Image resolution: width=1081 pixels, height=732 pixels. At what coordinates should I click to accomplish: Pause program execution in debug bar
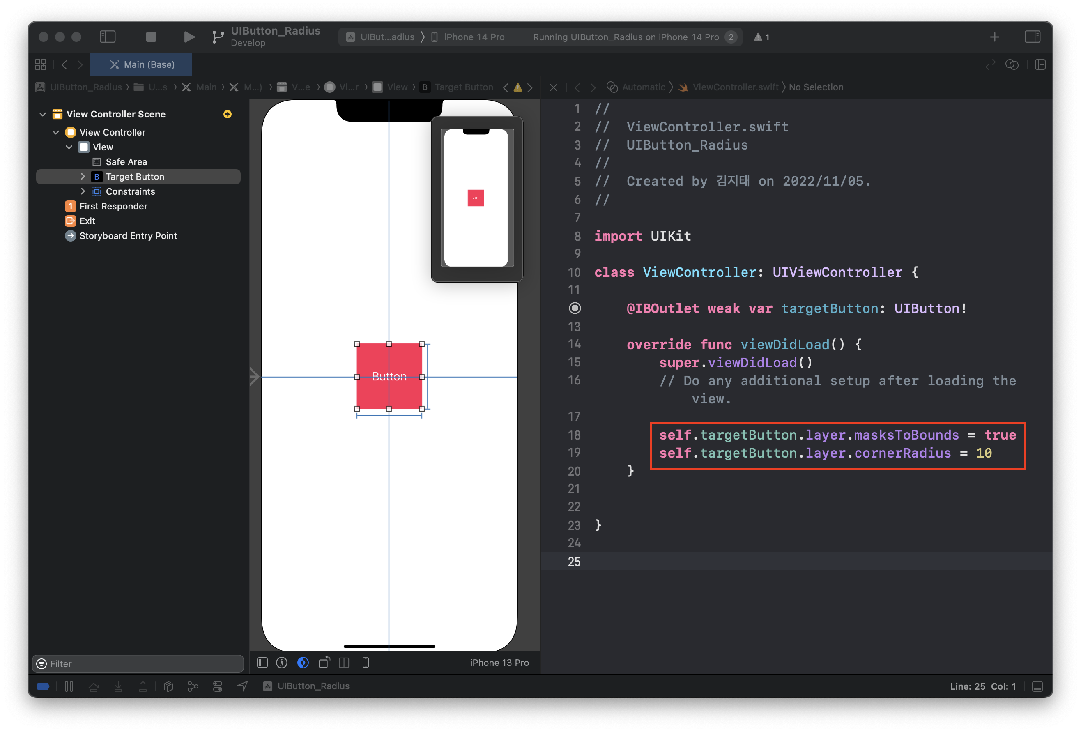(69, 686)
